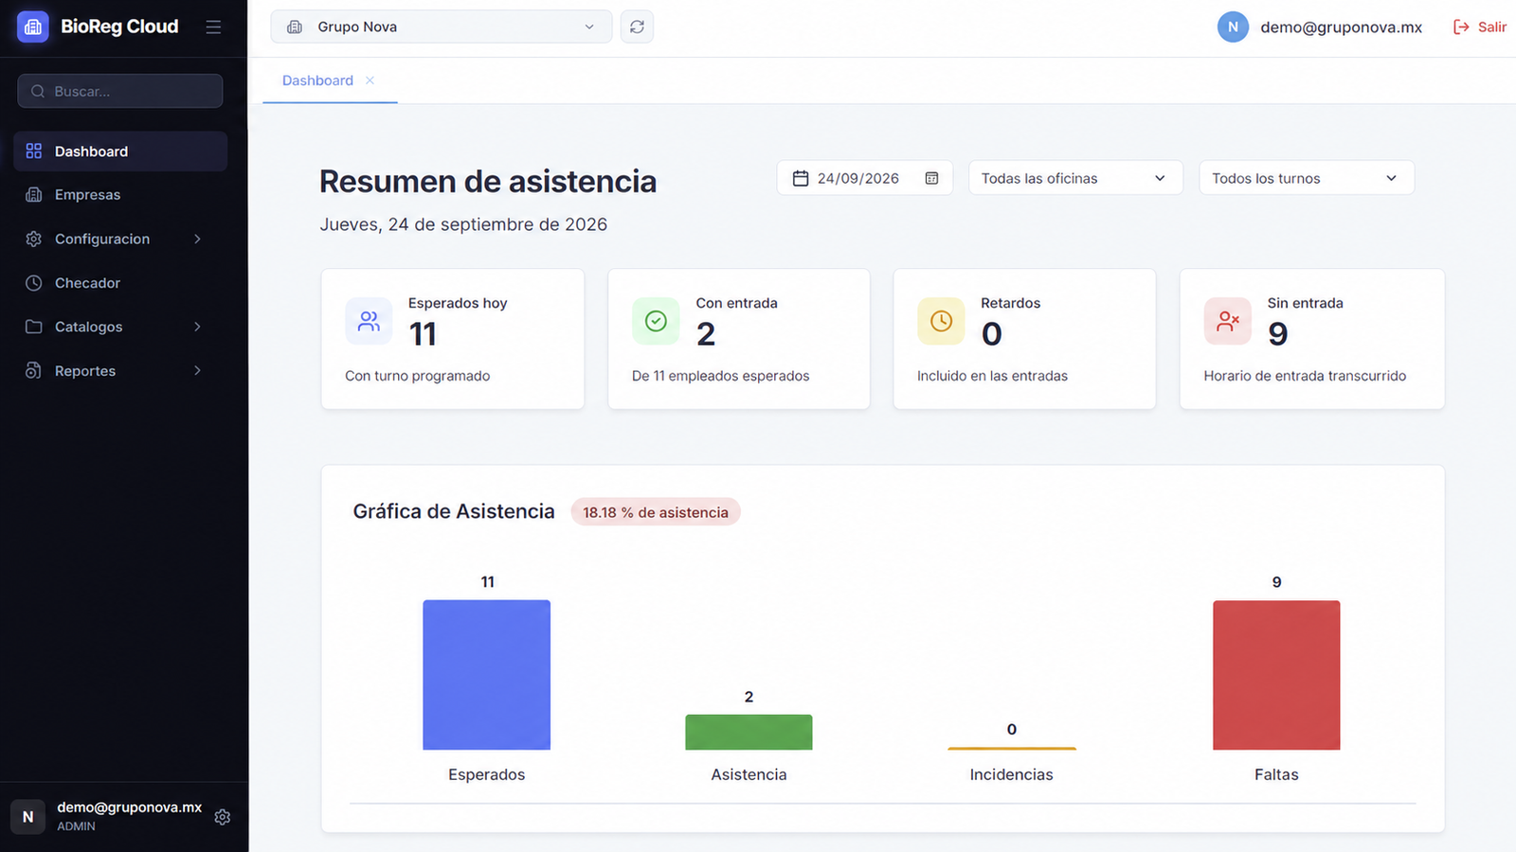
Task: Focus the Buscar search field
Action: click(120, 91)
